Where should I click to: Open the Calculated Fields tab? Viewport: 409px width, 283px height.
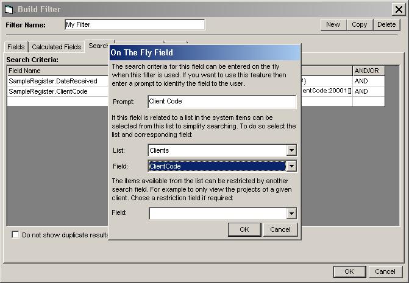pyautogui.click(x=56, y=47)
